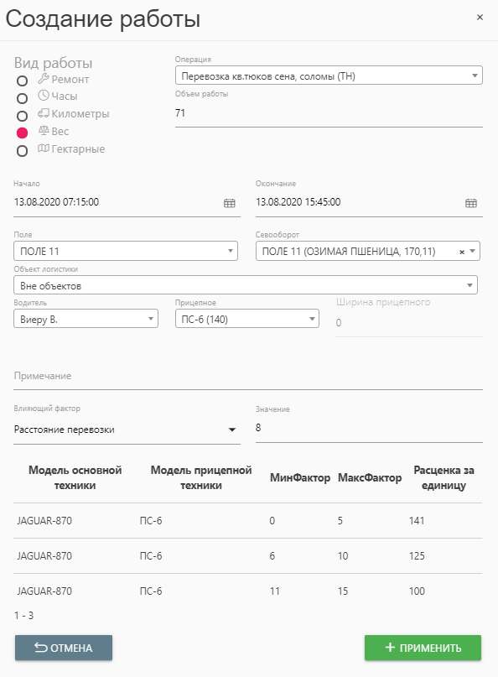
Task: Expand the Влияющий фактор selector
Action: (x=127, y=430)
